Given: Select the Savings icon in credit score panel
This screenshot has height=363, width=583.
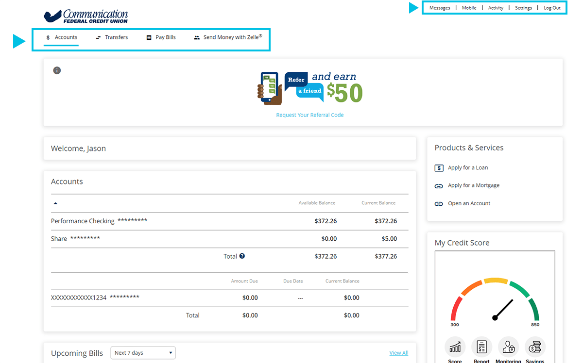Looking at the screenshot, I should click(x=535, y=347).
